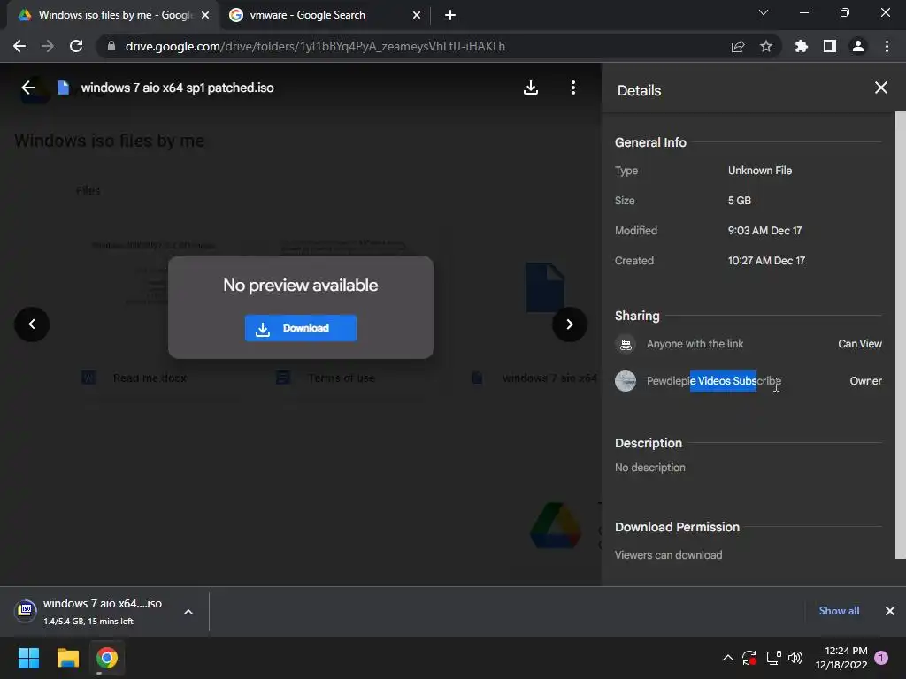906x679 pixels.
Task: Close the Windows iso files tab
Action: [x=204, y=15]
